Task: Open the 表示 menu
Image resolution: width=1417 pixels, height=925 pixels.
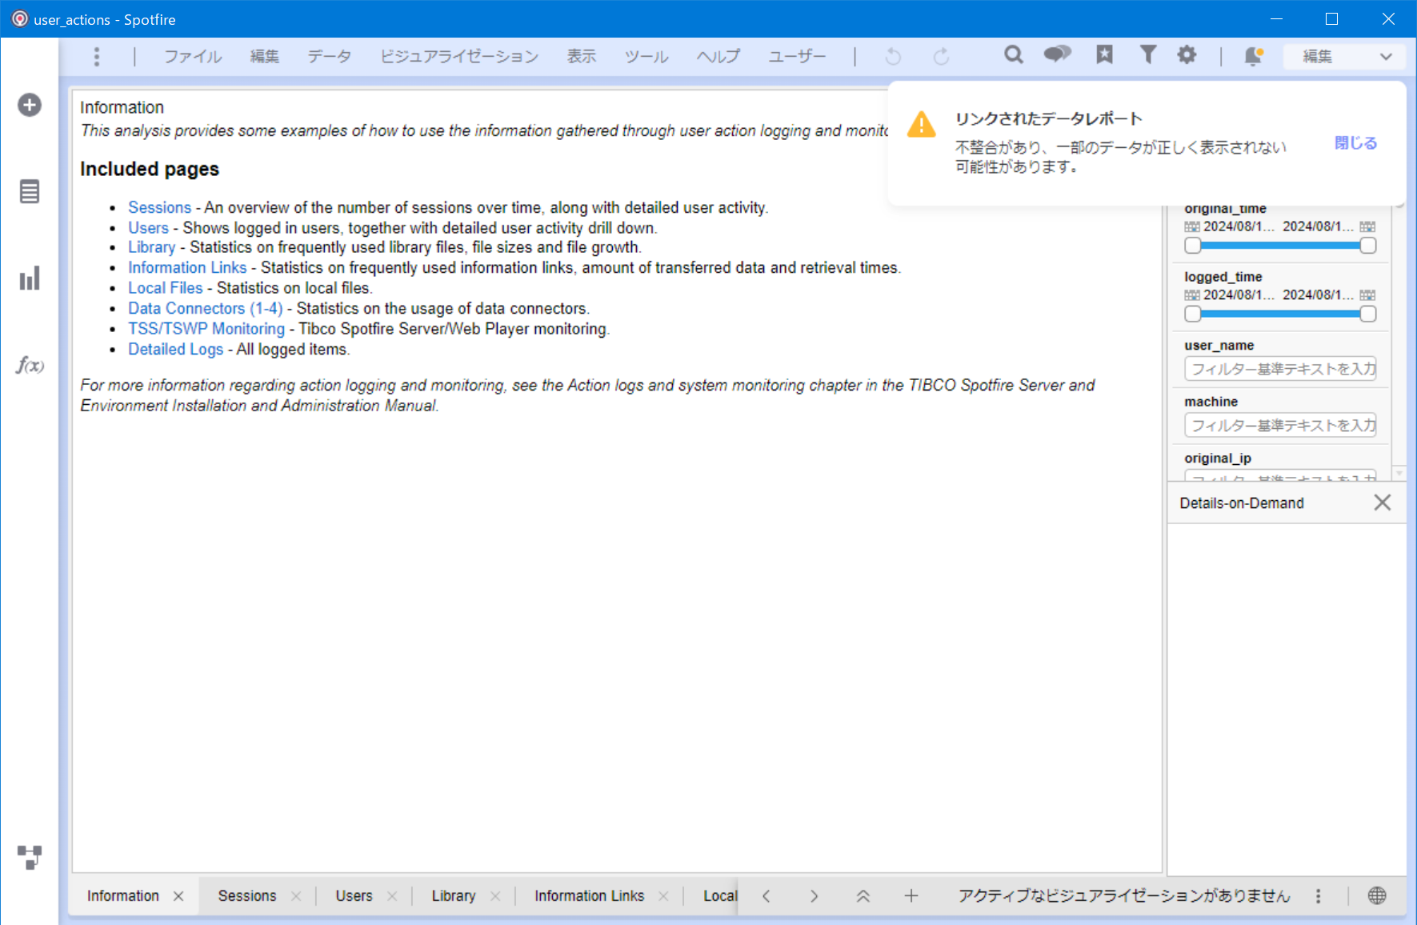Action: pyautogui.click(x=582, y=56)
